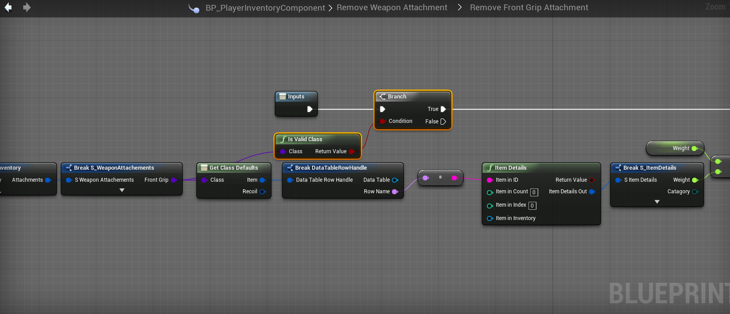
Task: Click the Recoil output pin
Action: 262,192
